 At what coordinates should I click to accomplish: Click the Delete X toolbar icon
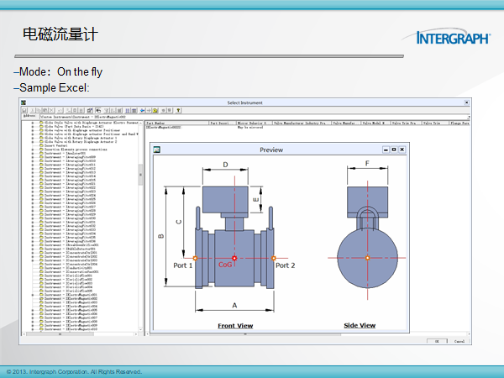coord(51,110)
